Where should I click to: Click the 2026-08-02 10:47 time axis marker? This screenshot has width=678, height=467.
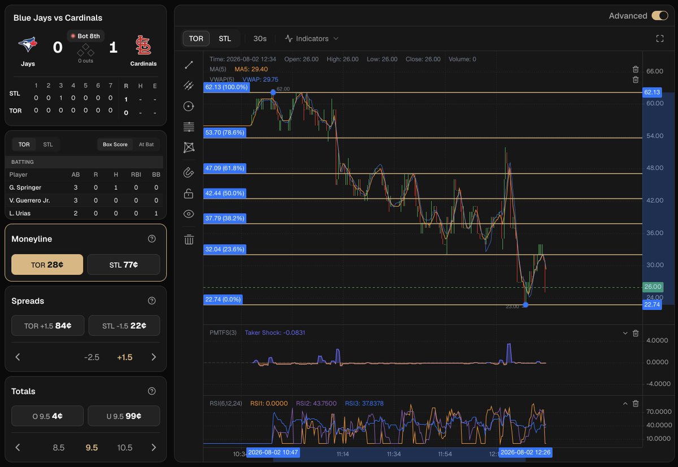273,452
